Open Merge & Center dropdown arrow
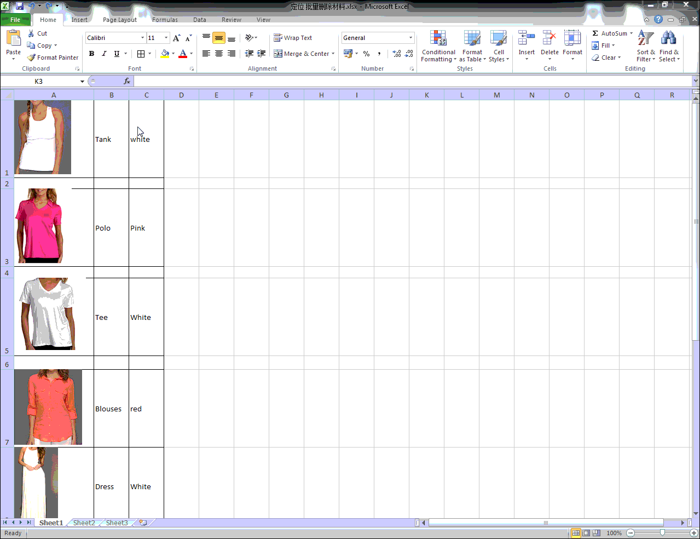Image resolution: width=700 pixels, height=539 pixels. click(333, 54)
